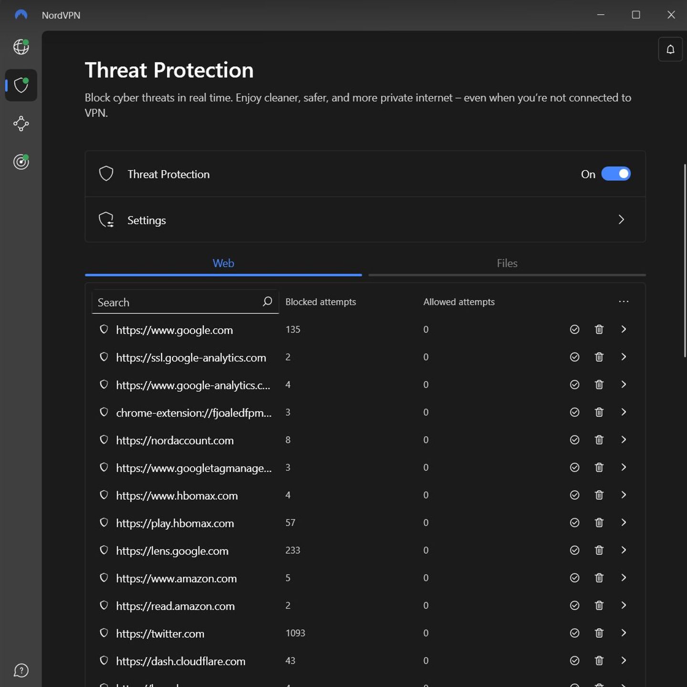This screenshot has height=687, width=687.
Task: Expand details for https://nordaccount.com
Action: tap(624, 440)
